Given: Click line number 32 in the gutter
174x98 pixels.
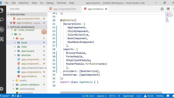Looking at the screenshot, I should (x=54, y=64).
